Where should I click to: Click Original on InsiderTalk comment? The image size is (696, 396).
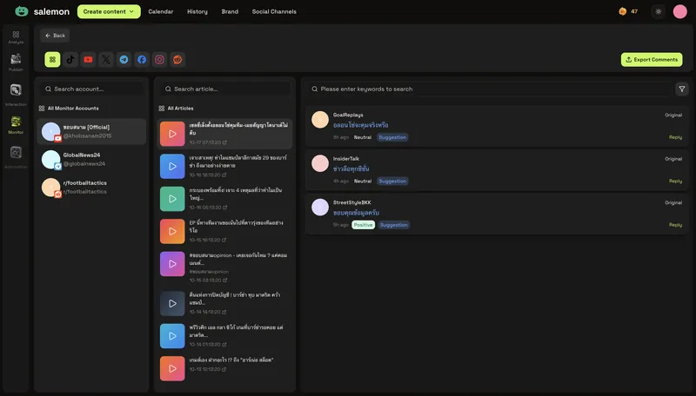pos(673,159)
